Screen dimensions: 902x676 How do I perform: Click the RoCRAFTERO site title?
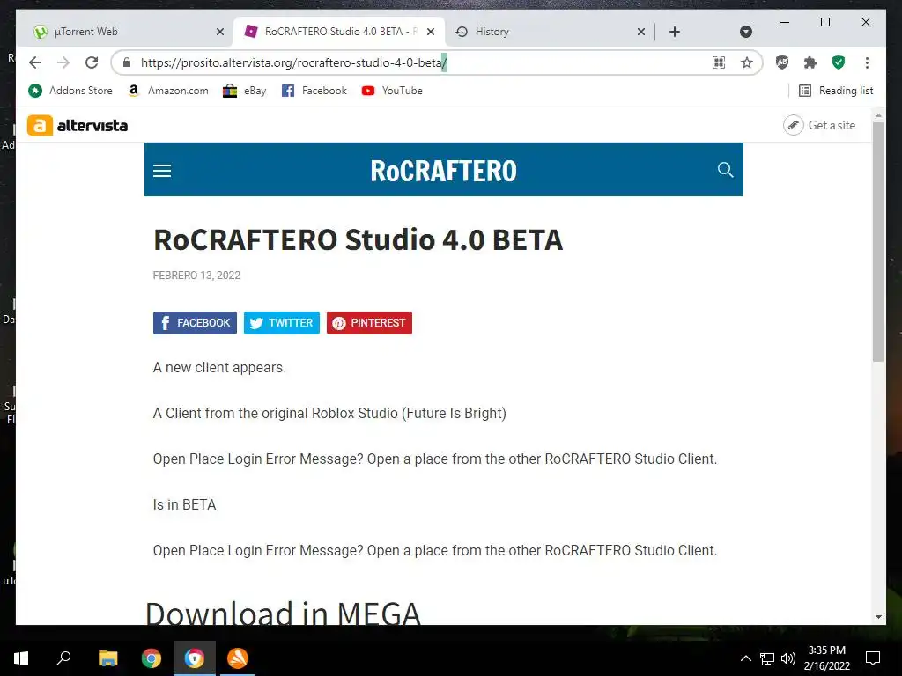(444, 170)
